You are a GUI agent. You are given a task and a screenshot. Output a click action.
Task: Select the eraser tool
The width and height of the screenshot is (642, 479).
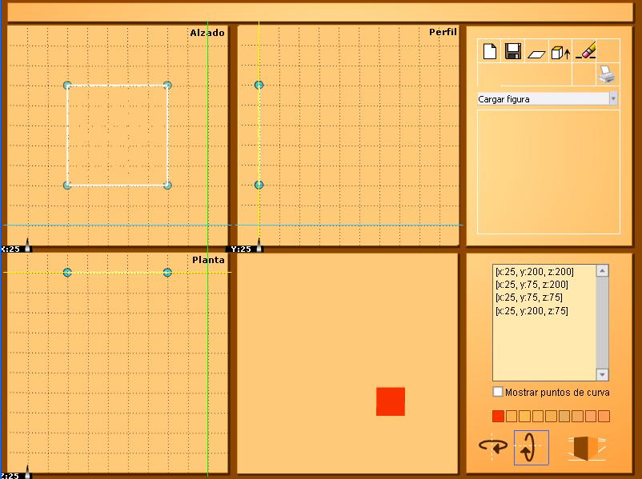pos(586,50)
